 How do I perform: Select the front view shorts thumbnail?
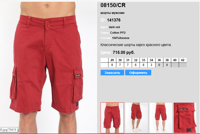112,118
